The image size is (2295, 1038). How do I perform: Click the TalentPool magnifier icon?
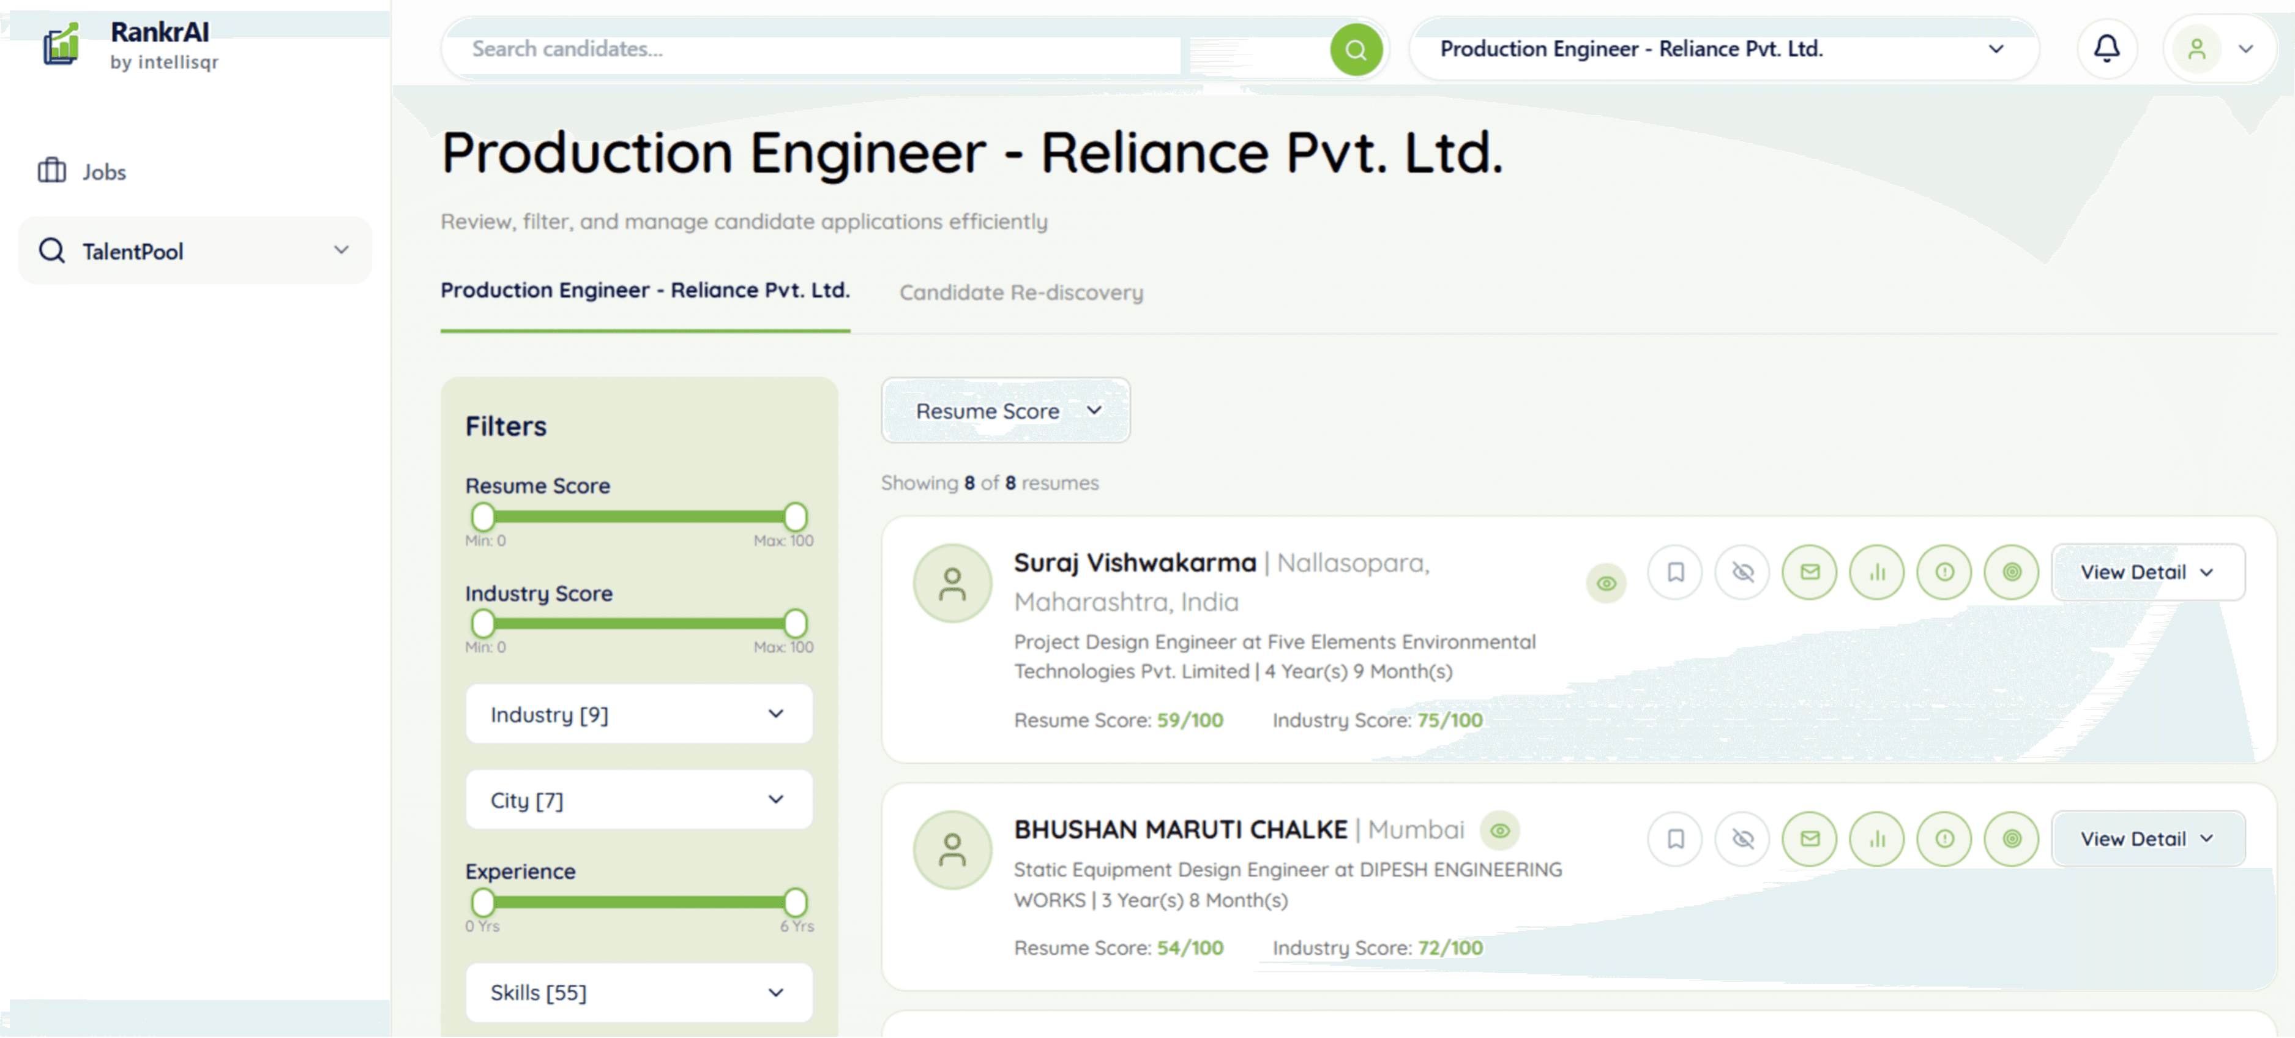(51, 252)
